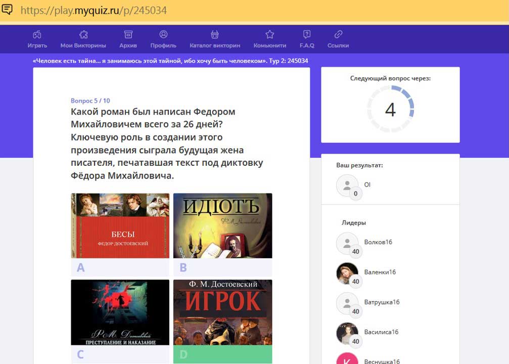Click the puzzle icon for Мои Викторины

pos(83,34)
